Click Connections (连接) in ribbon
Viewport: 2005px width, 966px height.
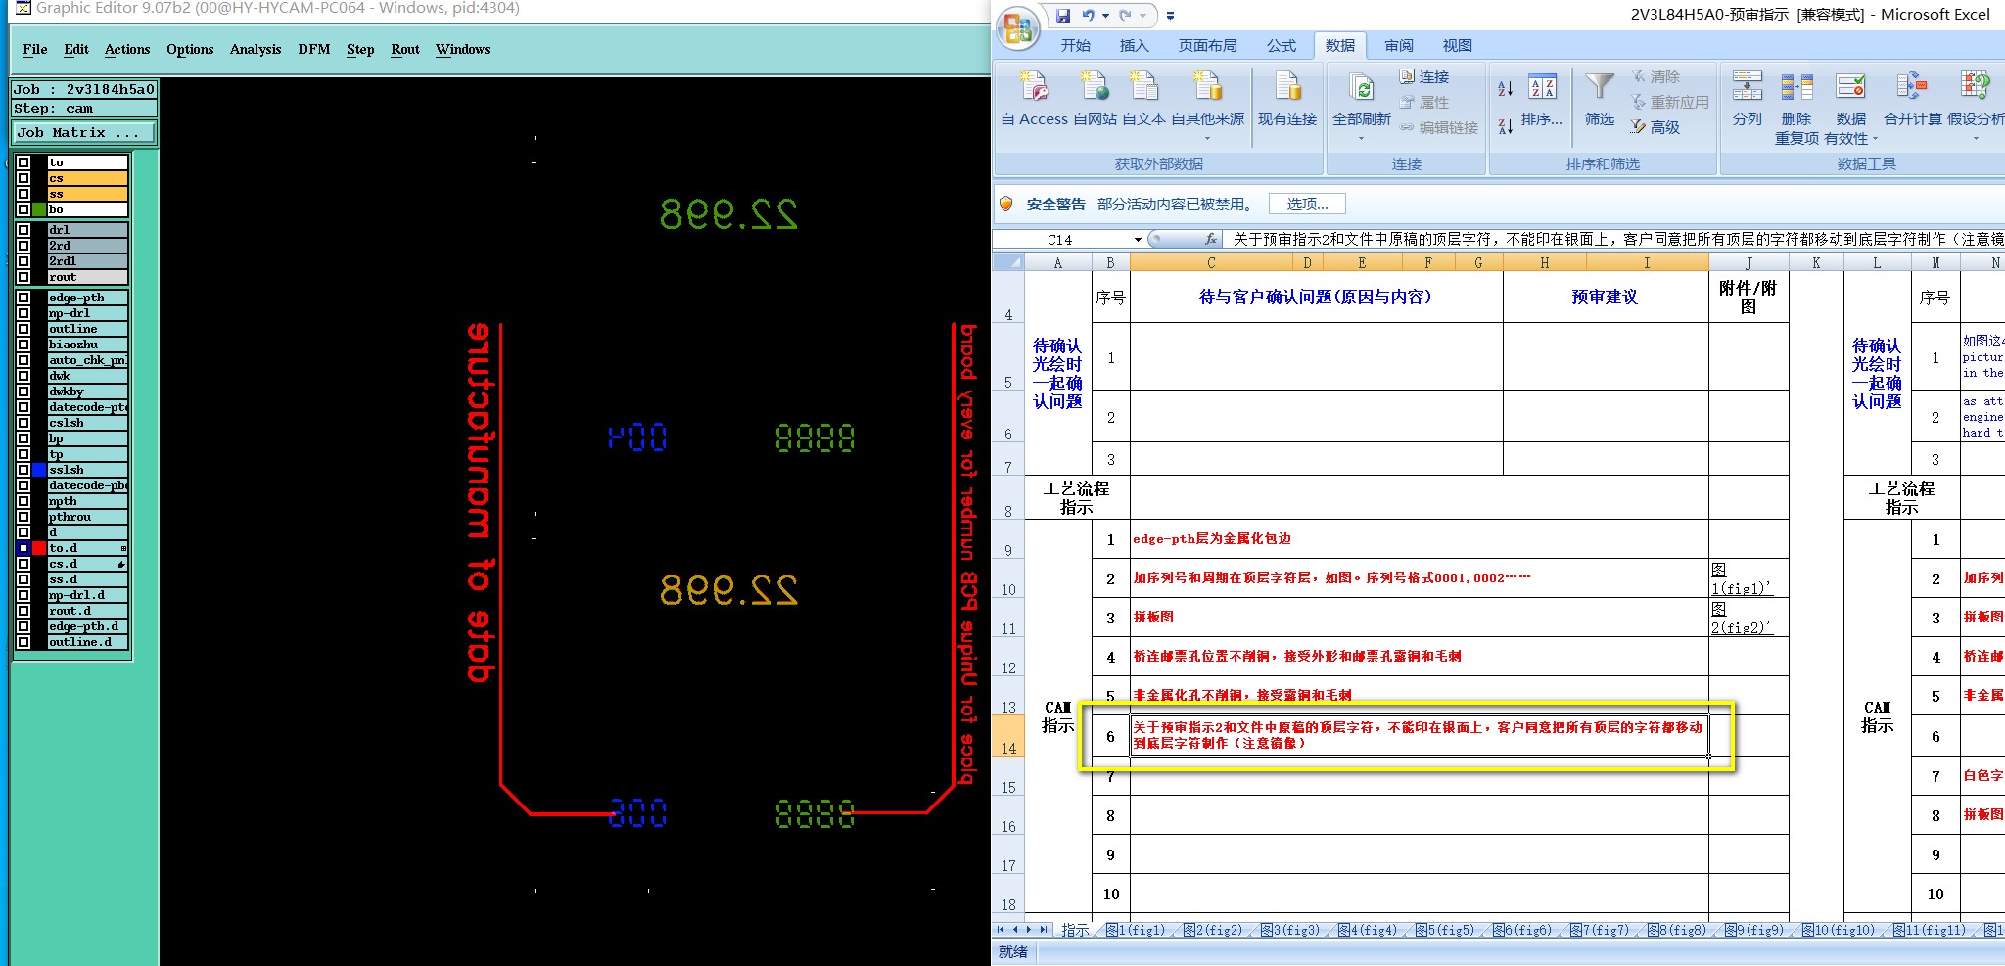click(x=1423, y=76)
